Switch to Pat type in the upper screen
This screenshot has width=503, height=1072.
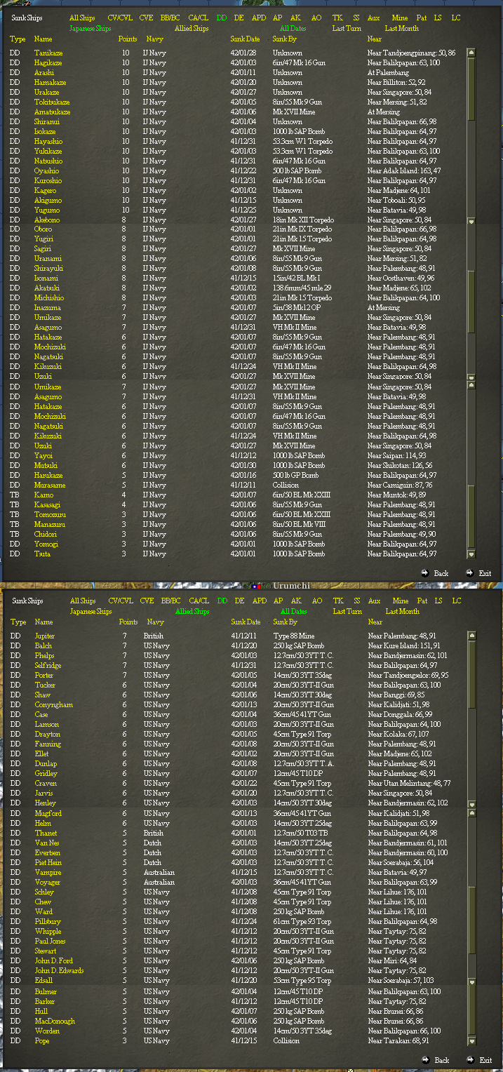[x=422, y=18]
